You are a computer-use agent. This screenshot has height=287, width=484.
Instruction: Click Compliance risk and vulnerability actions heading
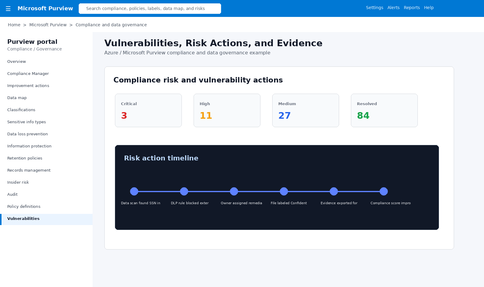[x=198, y=80]
